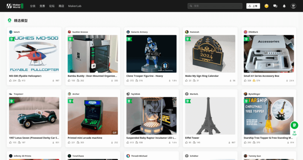Image resolution: width=303 pixels, height=160 pixels.
Task: Click the 上传 upload button
Action: 253,6
